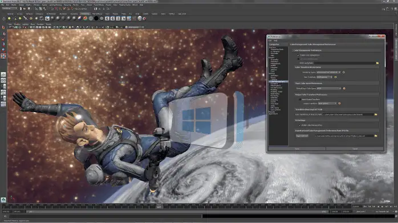Click the OCIO config path input field
This screenshot has height=223, width=398.
point(345,63)
